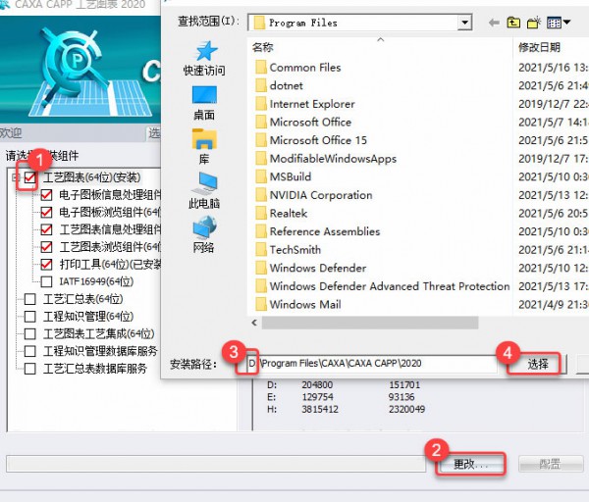Enable 工艺图表工艺集成(64位) checkbox
Image resolution: width=589 pixels, height=502 pixels.
click(x=30, y=334)
